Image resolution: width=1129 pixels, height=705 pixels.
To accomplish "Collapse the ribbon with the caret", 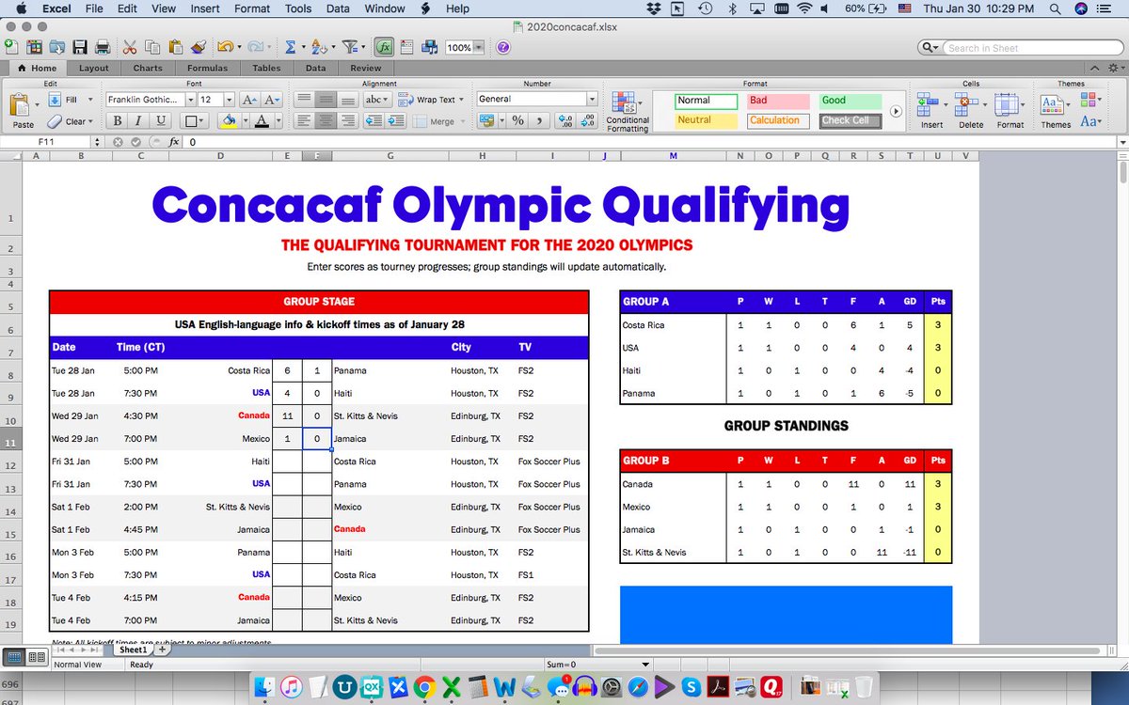I will click(x=1094, y=68).
